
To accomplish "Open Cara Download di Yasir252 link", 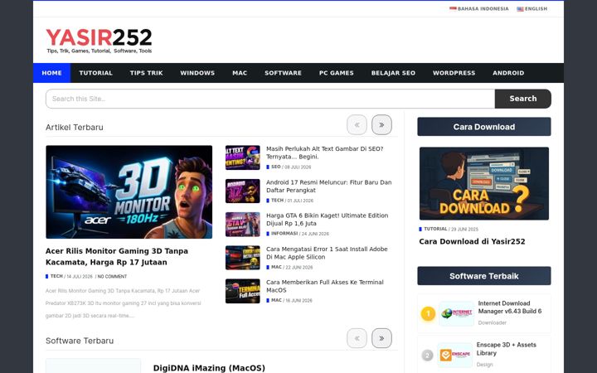I will point(472,241).
